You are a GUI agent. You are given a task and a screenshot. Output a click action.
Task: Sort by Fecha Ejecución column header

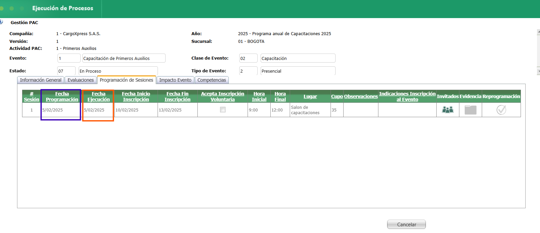coord(99,96)
